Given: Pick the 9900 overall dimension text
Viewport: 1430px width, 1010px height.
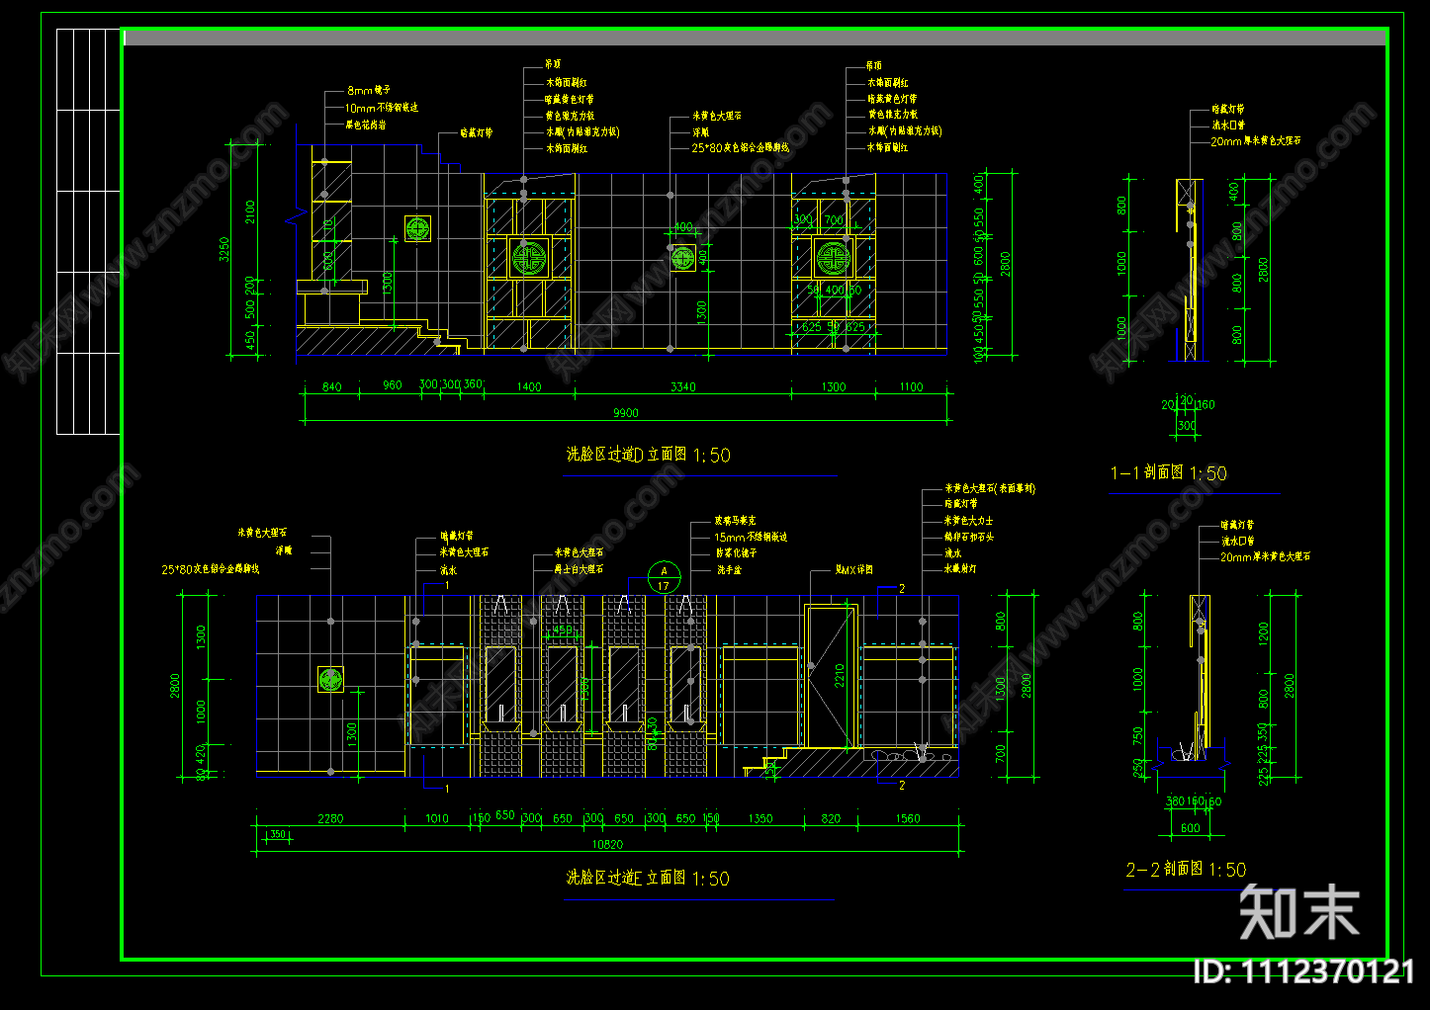Looking at the screenshot, I should tap(626, 413).
